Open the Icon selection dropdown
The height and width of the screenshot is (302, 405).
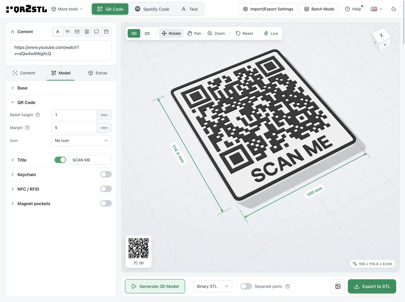pos(81,140)
